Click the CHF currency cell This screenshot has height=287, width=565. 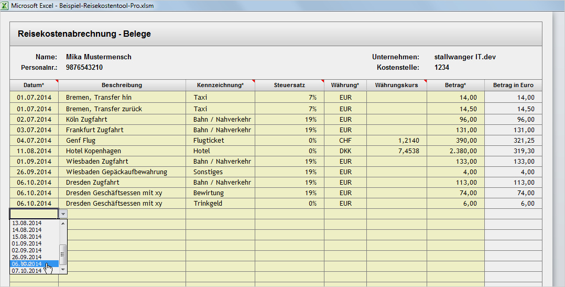(x=345, y=140)
